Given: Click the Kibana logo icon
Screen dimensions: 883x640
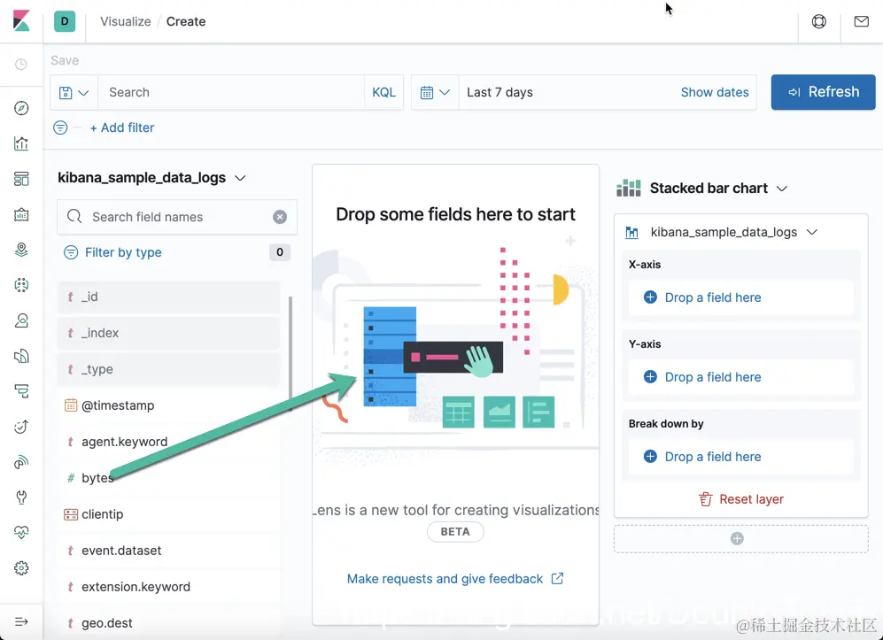Looking at the screenshot, I should [21, 21].
